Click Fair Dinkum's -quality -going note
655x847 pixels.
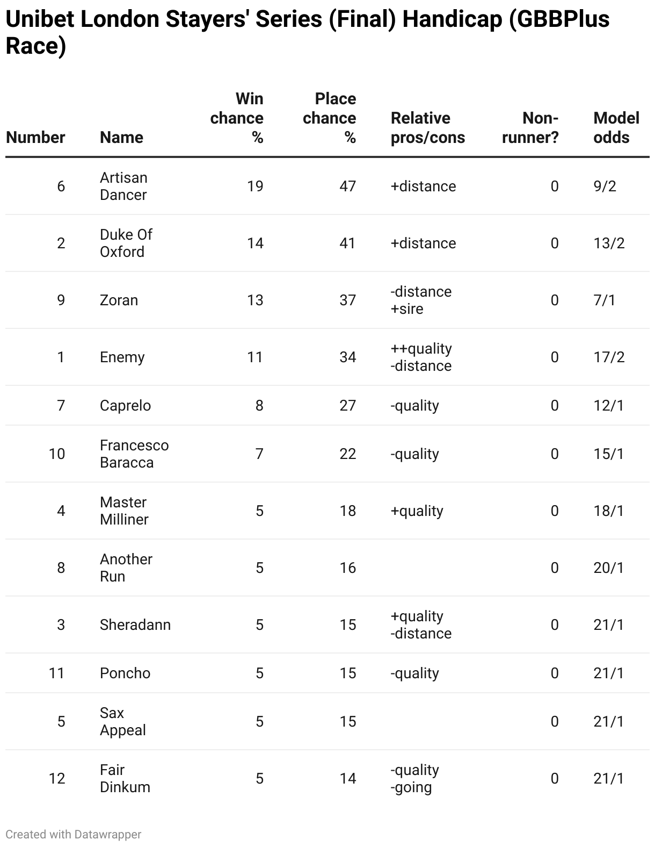tap(414, 778)
